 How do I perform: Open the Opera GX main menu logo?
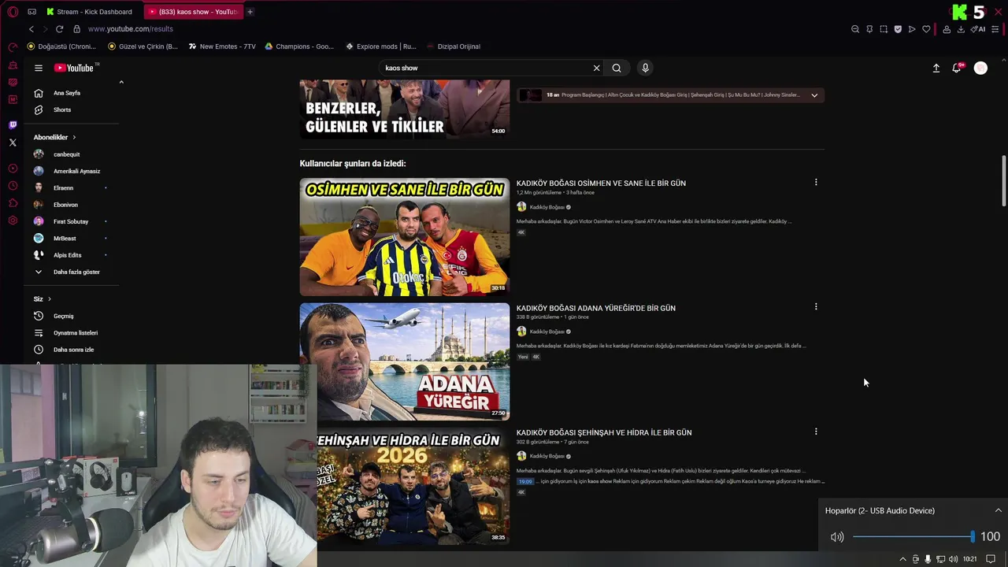[x=13, y=12]
